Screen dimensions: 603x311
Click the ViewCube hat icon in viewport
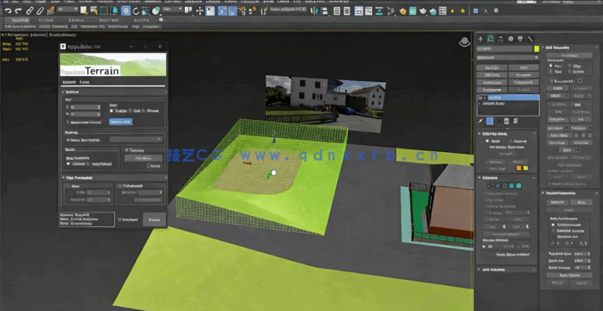(465, 41)
